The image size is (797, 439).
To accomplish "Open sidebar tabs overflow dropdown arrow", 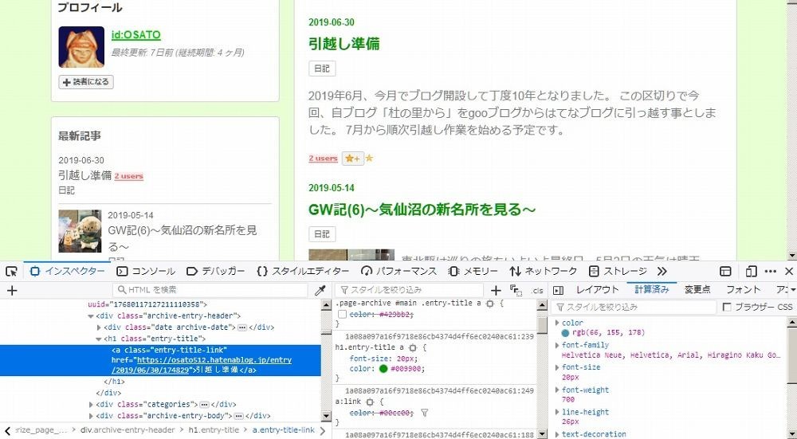I will 793,290.
